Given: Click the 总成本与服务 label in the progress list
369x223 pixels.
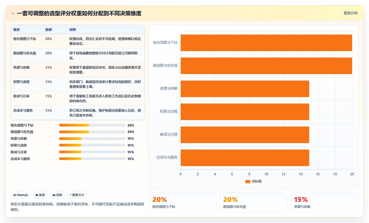Looking at the screenshot, I should pos(20,159).
